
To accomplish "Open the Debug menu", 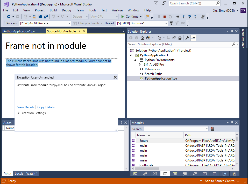I will pyautogui.click(x=66, y=10).
